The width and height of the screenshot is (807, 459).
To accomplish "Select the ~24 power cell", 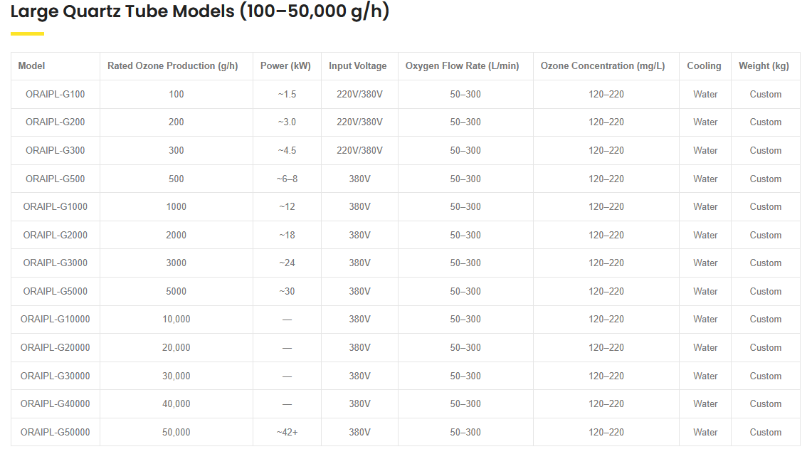I will (287, 263).
